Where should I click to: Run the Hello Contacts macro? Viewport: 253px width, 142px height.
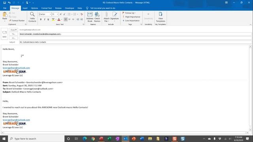tap(32, 17)
